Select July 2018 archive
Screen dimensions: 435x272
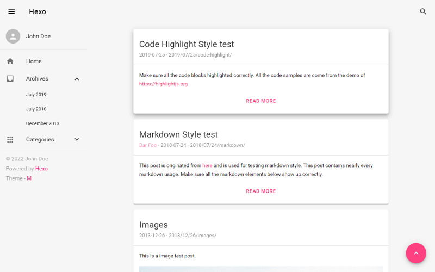coord(36,109)
